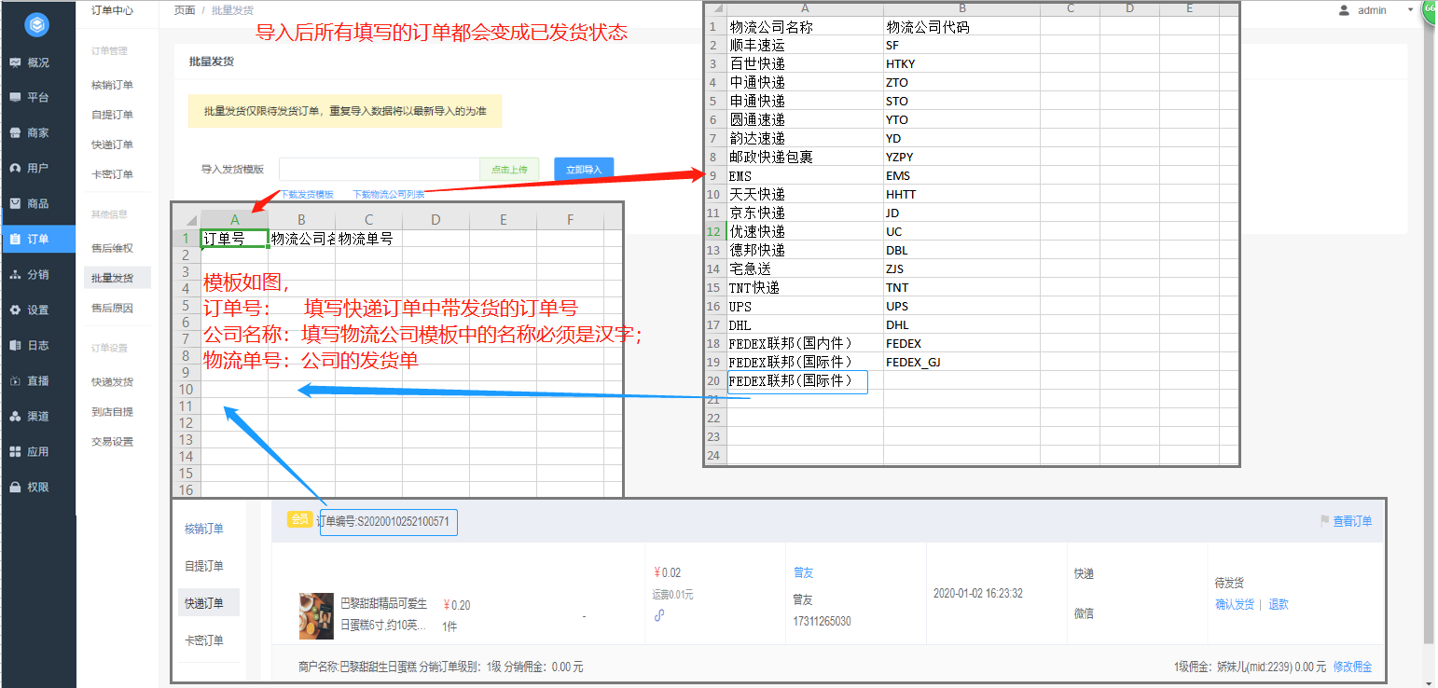The width and height of the screenshot is (1438, 688).
Task: Select cell 订单号 in template sheet
Action: (x=235, y=239)
